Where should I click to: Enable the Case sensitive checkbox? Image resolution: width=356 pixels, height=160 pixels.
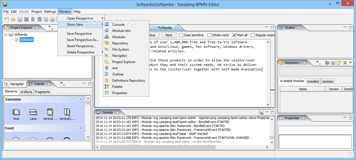[181, 35]
